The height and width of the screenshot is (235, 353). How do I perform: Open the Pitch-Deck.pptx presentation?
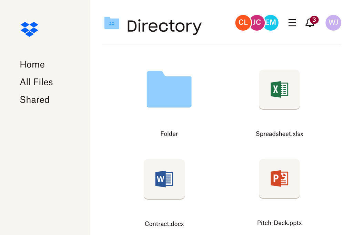pyautogui.click(x=279, y=179)
